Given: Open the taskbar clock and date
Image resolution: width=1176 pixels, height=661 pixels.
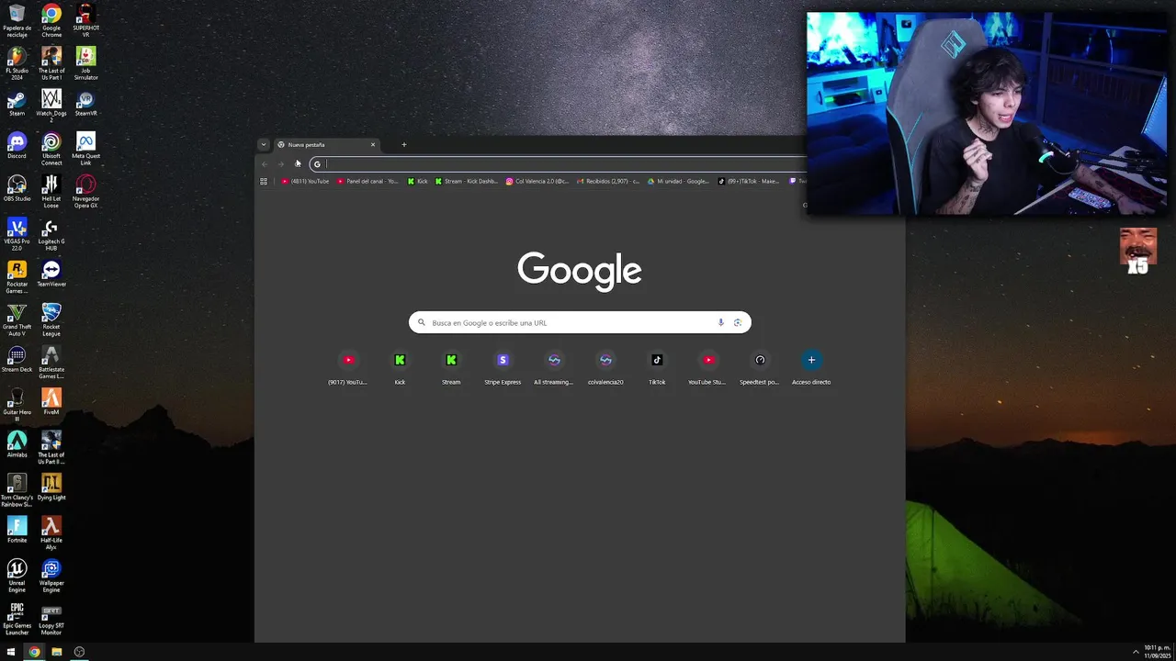Looking at the screenshot, I should pos(1157,652).
